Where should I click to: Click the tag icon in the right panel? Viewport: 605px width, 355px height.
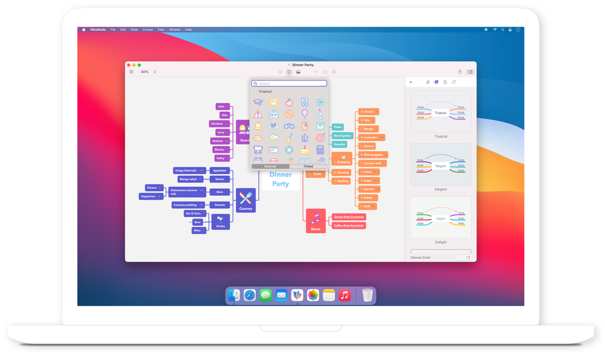pyautogui.click(x=454, y=82)
